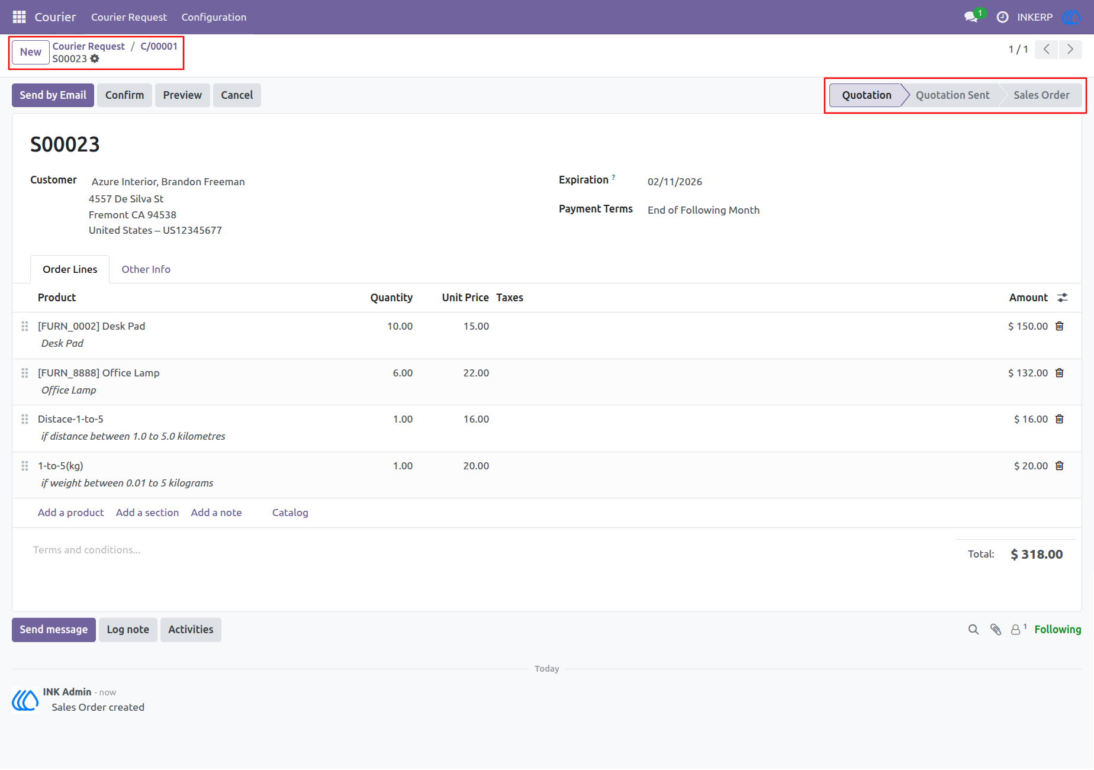The width and height of the screenshot is (1094, 770).
Task: Click Add a section link
Action: point(147,513)
